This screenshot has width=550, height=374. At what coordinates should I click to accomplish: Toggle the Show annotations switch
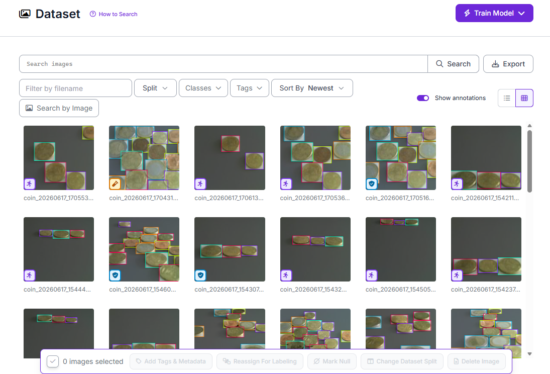click(423, 98)
